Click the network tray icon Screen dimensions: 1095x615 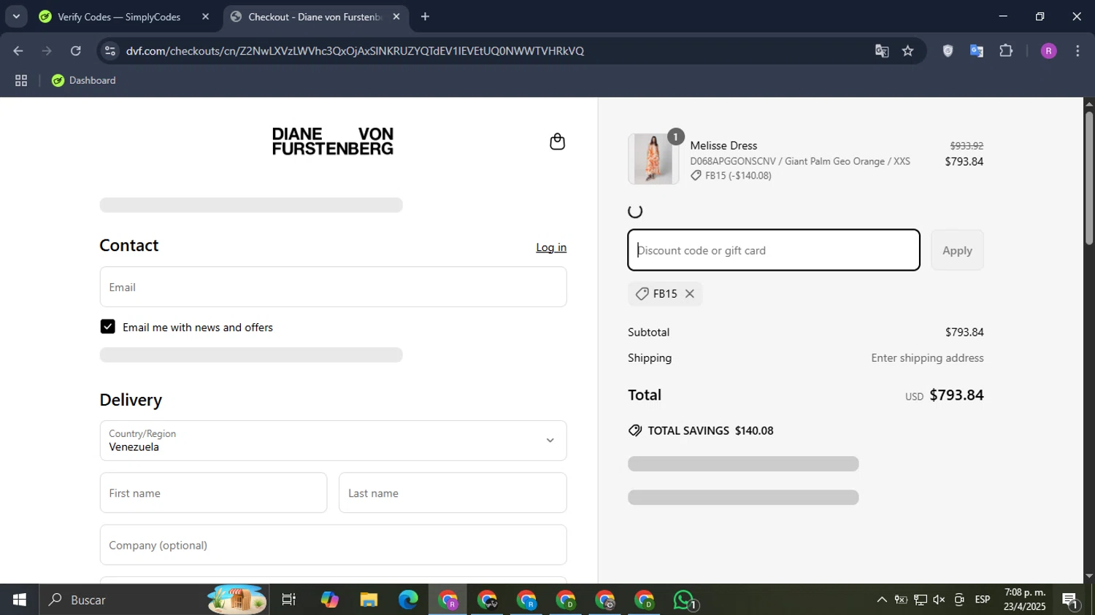920,600
